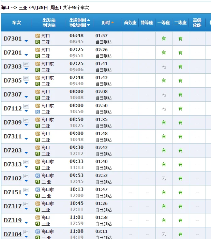Sort by 出发时间 departure time header
The width and height of the screenshot is (211, 239).
click(x=80, y=20)
